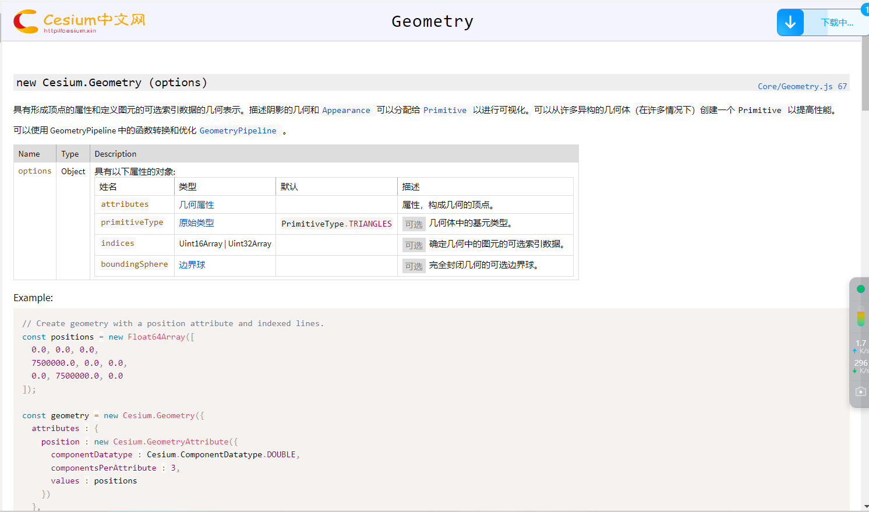Click the notification badge showing 1
The height and width of the screenshot is (512, 869).
click(865, 9)
